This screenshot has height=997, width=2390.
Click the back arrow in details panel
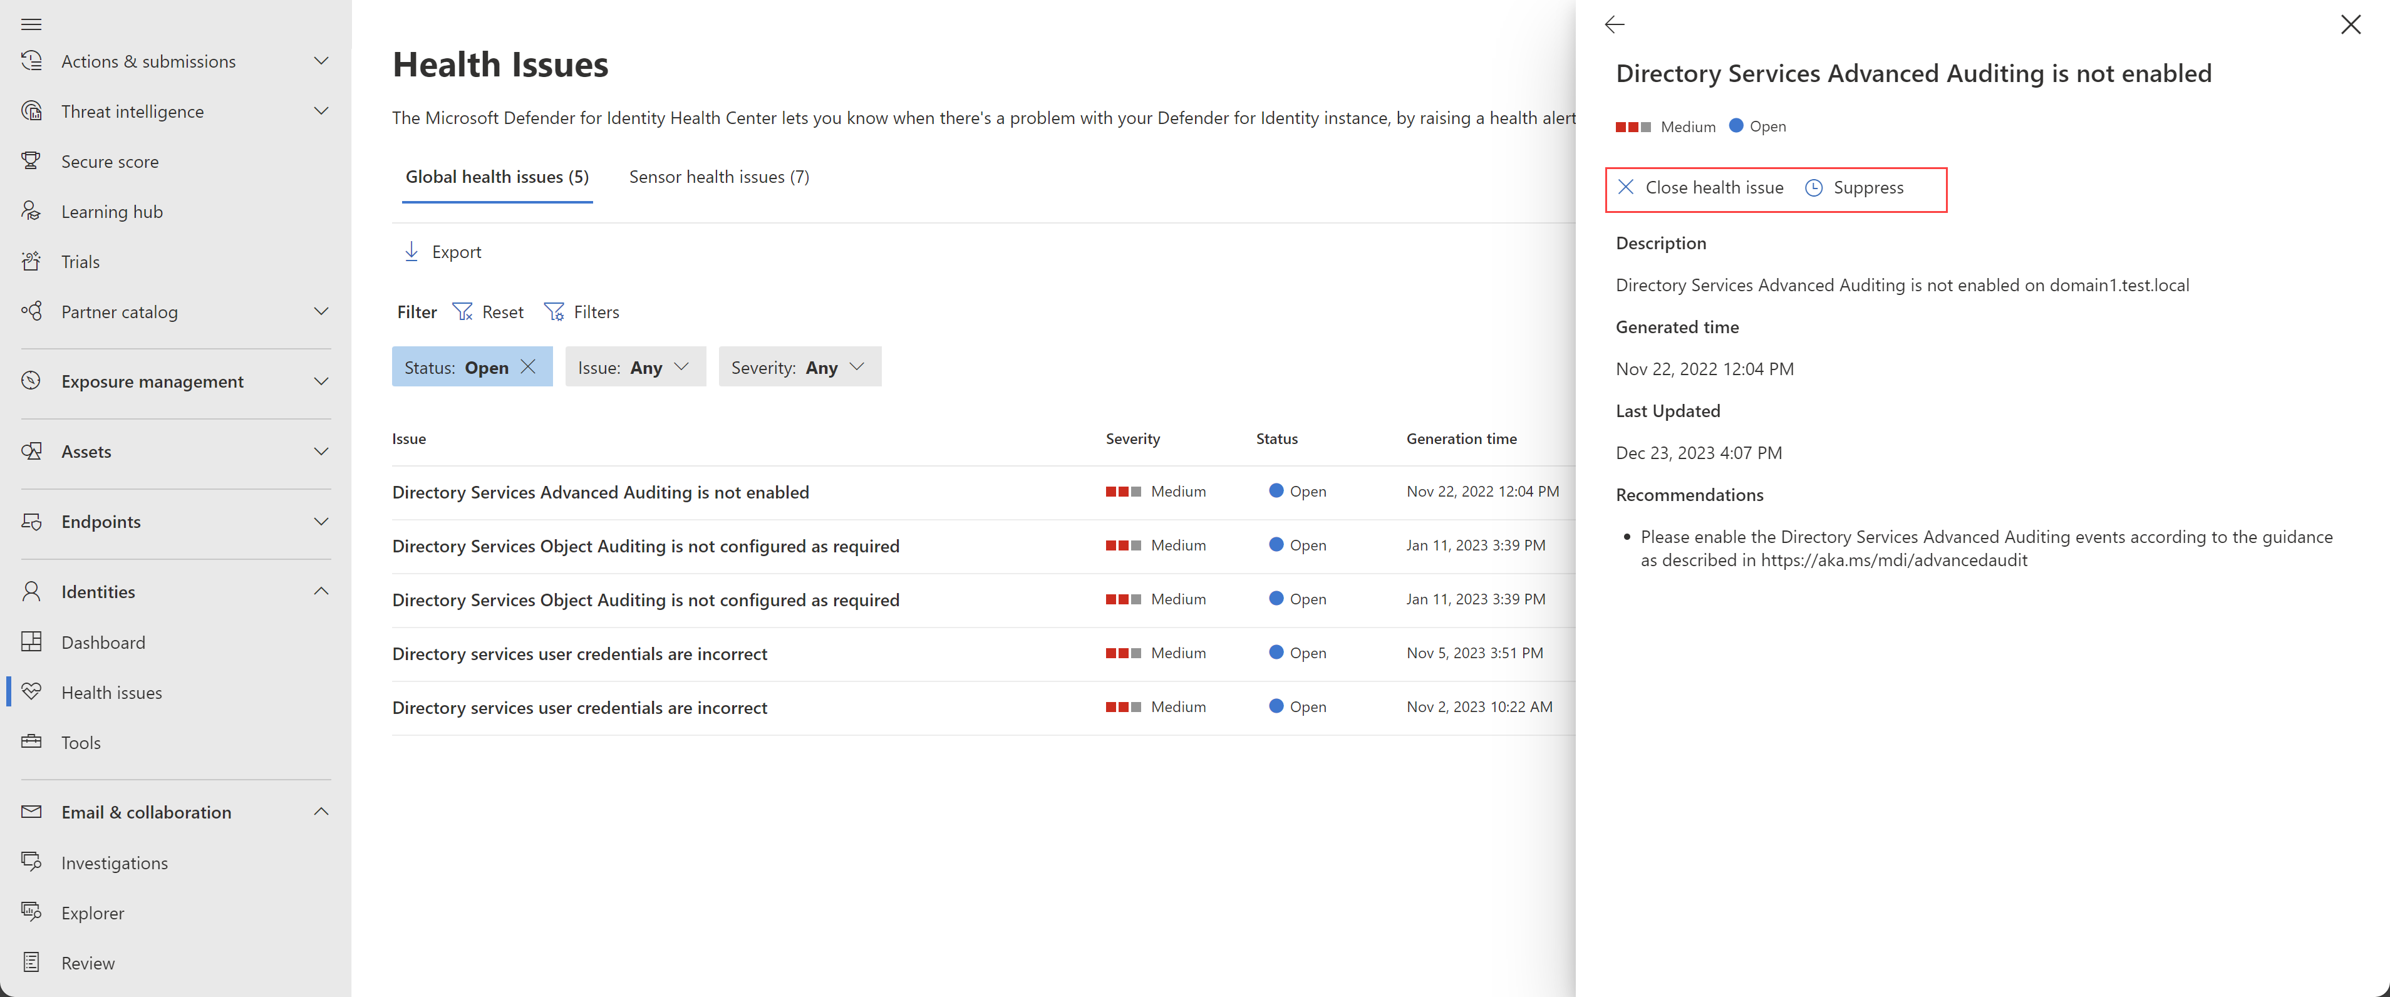1615,25
